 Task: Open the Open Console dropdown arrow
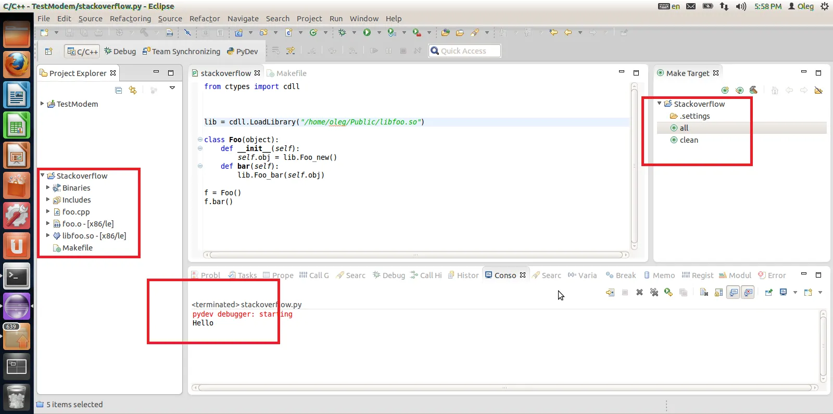820,292
